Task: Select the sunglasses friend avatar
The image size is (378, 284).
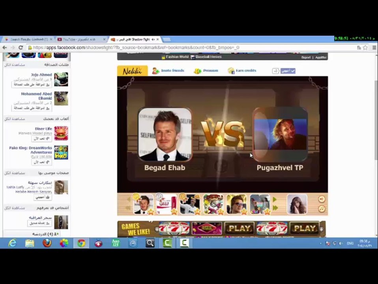Action: click(x=237, y=204)
